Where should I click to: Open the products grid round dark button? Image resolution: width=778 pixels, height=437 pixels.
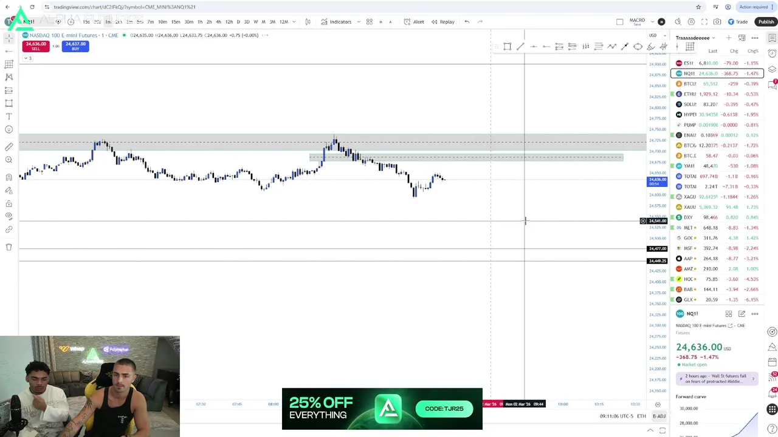(x=772, y=410)
